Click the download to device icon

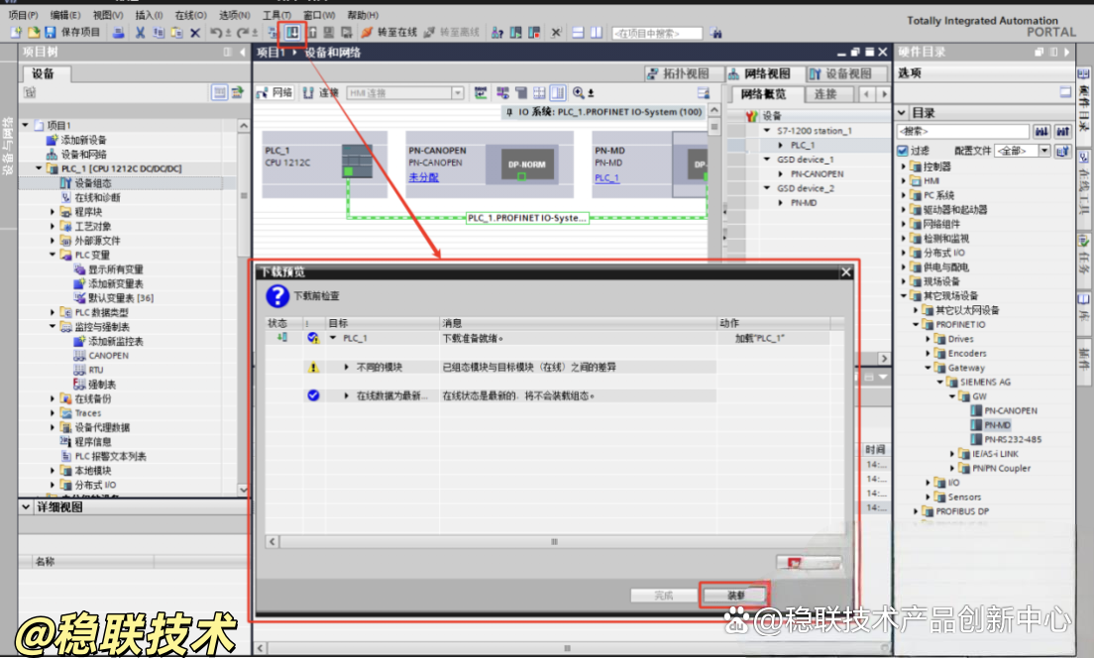click(x=292, y=32)
